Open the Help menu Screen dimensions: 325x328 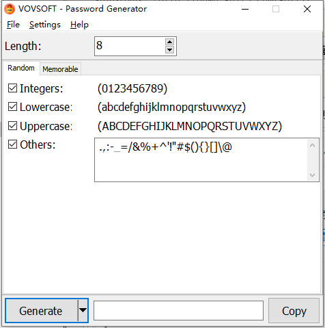79,25
